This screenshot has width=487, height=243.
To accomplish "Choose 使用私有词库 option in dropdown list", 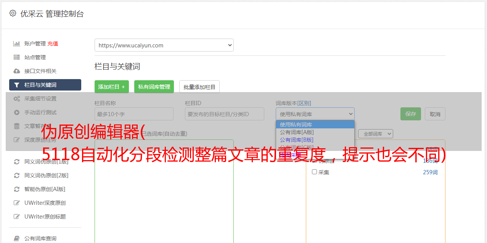I will (x=315, y=125).
